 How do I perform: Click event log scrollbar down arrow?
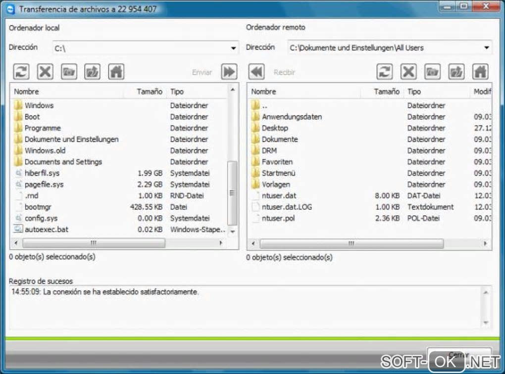pos(486,322)
